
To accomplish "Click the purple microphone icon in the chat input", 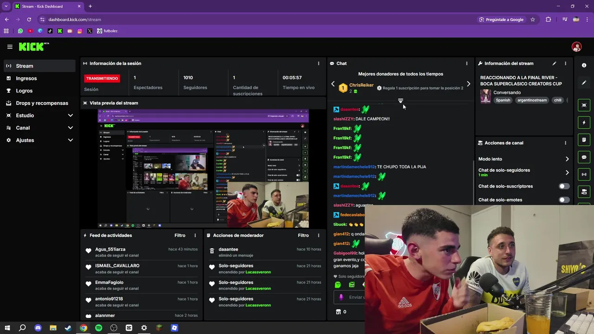I will 341,297.
